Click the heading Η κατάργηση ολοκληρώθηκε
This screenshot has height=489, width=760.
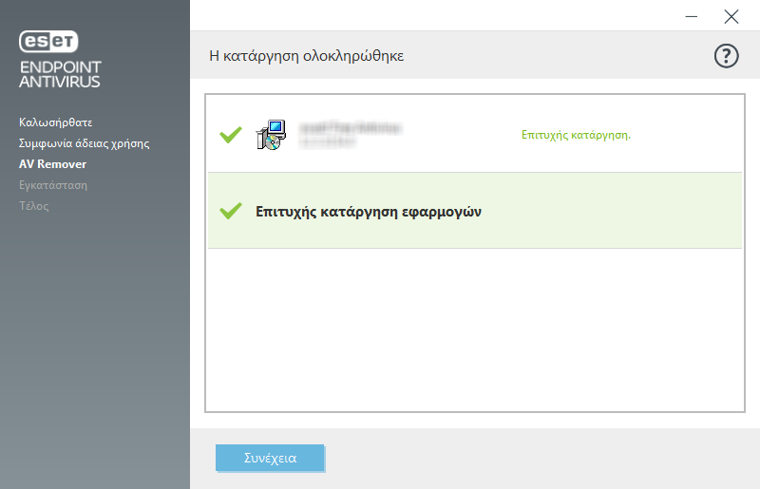click(306, 56)
